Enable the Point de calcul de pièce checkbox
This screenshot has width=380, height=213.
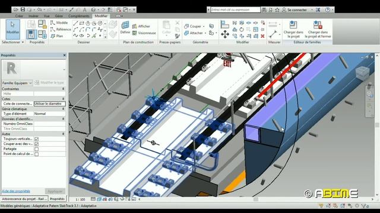[x=36, y=154]
